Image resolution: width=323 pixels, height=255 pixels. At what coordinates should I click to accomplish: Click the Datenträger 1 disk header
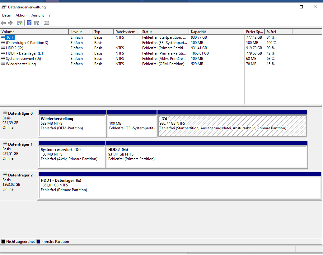19,155
